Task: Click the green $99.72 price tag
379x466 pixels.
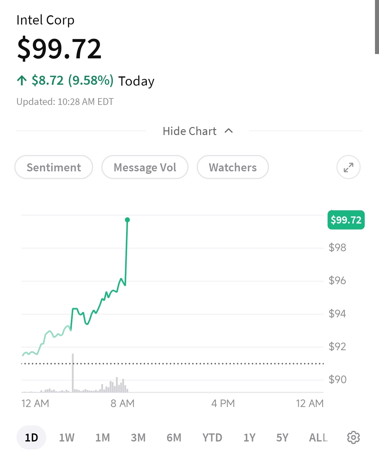Action: tap(346, 220)
